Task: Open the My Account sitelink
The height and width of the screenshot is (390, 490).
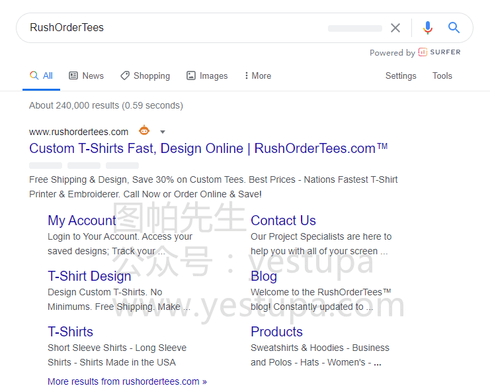Action: pyautogui.click(x=82, y=220)
